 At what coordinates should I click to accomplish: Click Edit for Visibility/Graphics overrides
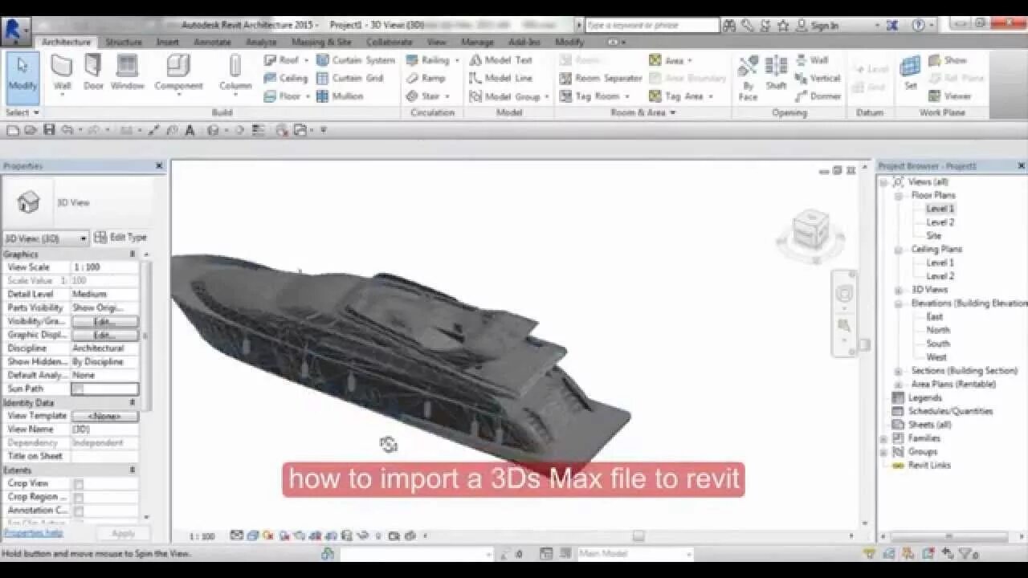tap(104, 321)
